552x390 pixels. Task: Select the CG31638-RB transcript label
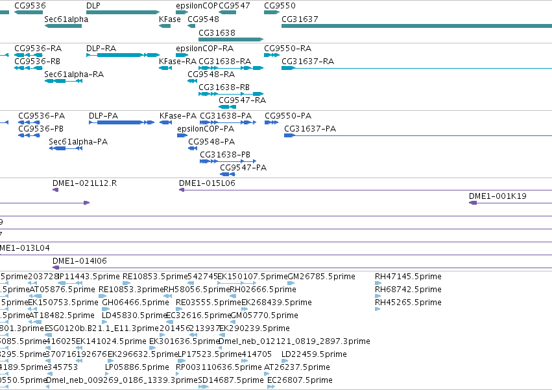coord(224,87)
